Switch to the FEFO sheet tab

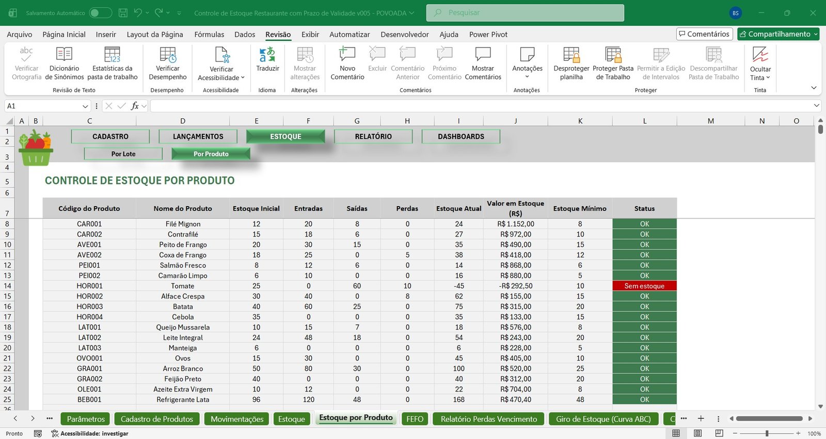coord(415,419)
